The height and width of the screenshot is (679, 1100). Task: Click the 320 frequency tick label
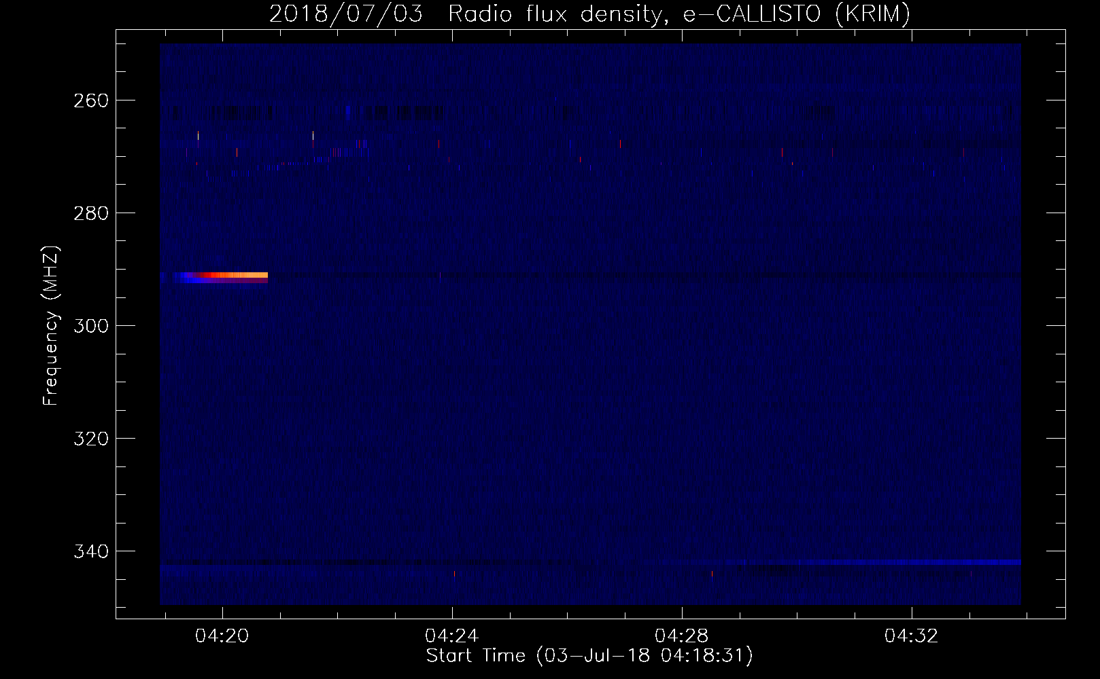(91, 439)
